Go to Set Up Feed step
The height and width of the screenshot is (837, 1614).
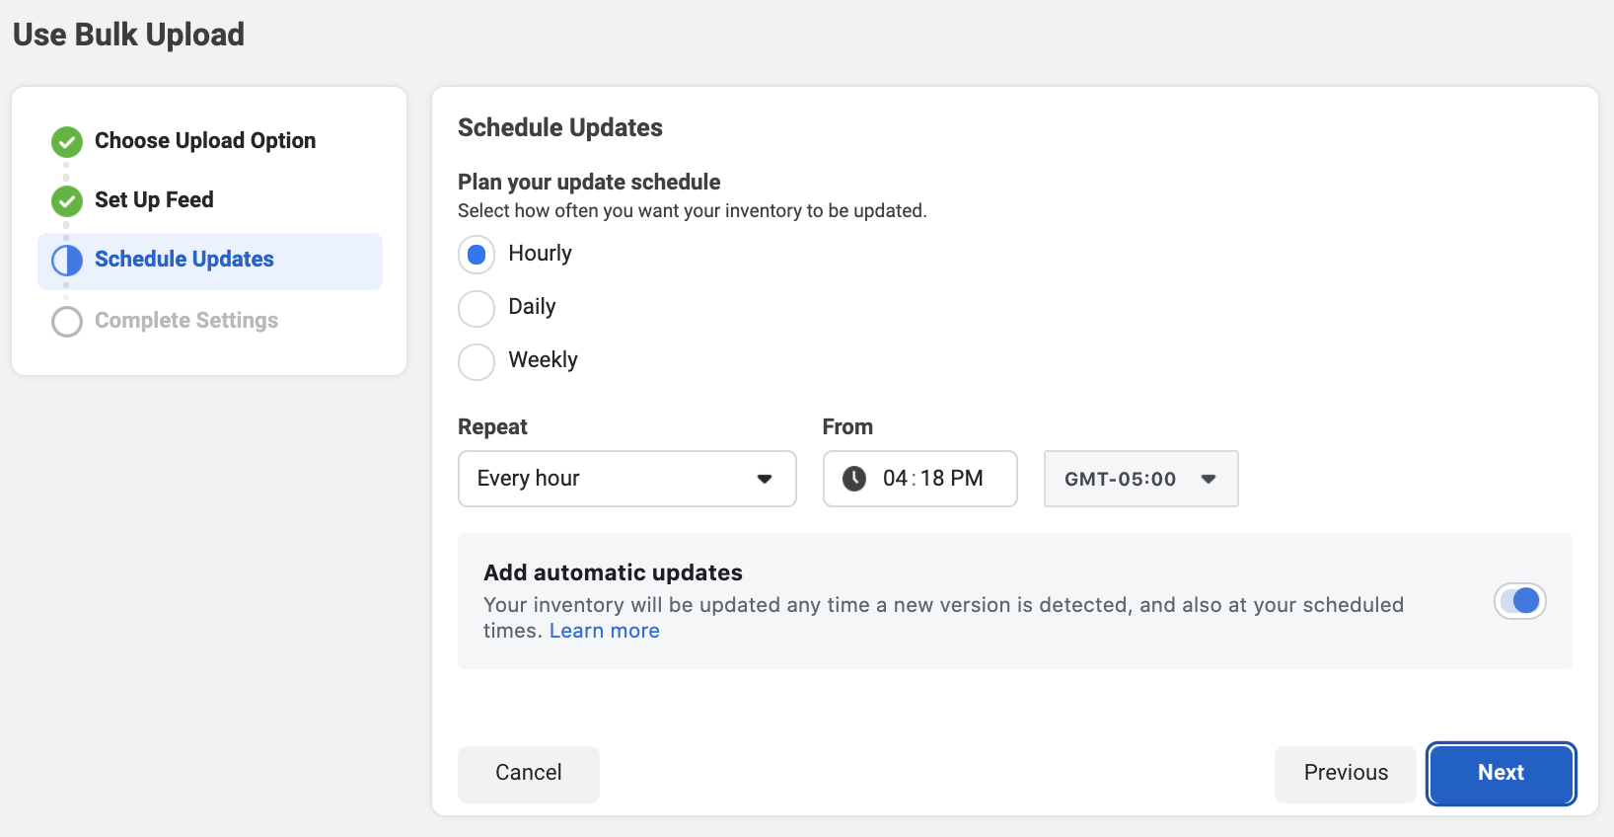point(154,200)
